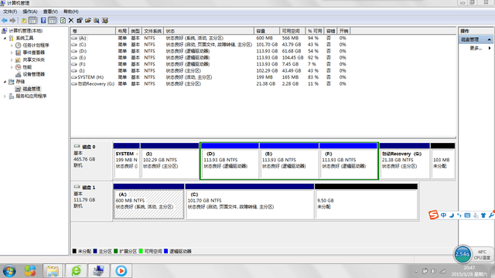This screenshot has width=495, height=278.
Task: Expand the 任务计划程序 tree node
Action: point(12,46)
